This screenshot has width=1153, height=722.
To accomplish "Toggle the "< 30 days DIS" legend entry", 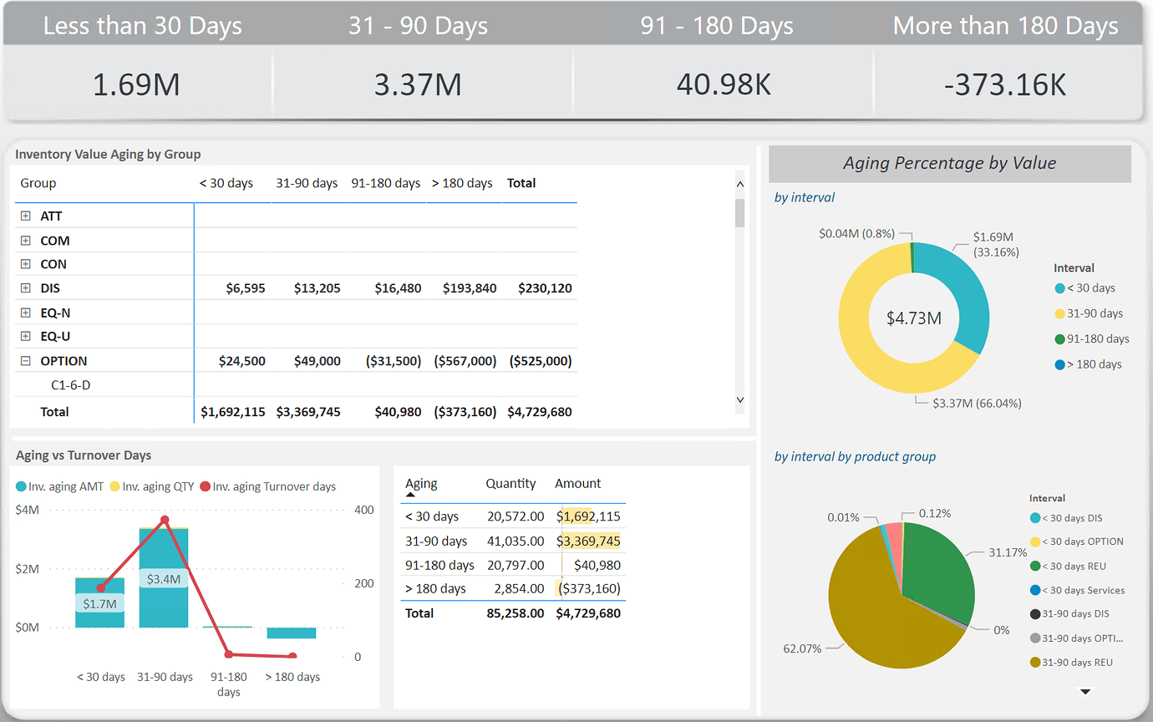I will click(x=1034, y=516).
